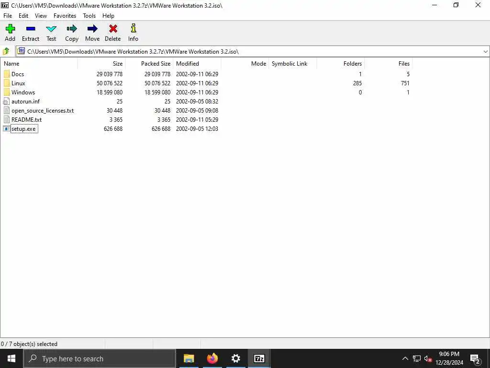Click the blue Extract toolbar icon
490x368 pixels.
pyautogui.click(x=31, y=29)
